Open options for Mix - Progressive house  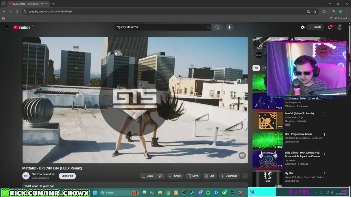324,135
